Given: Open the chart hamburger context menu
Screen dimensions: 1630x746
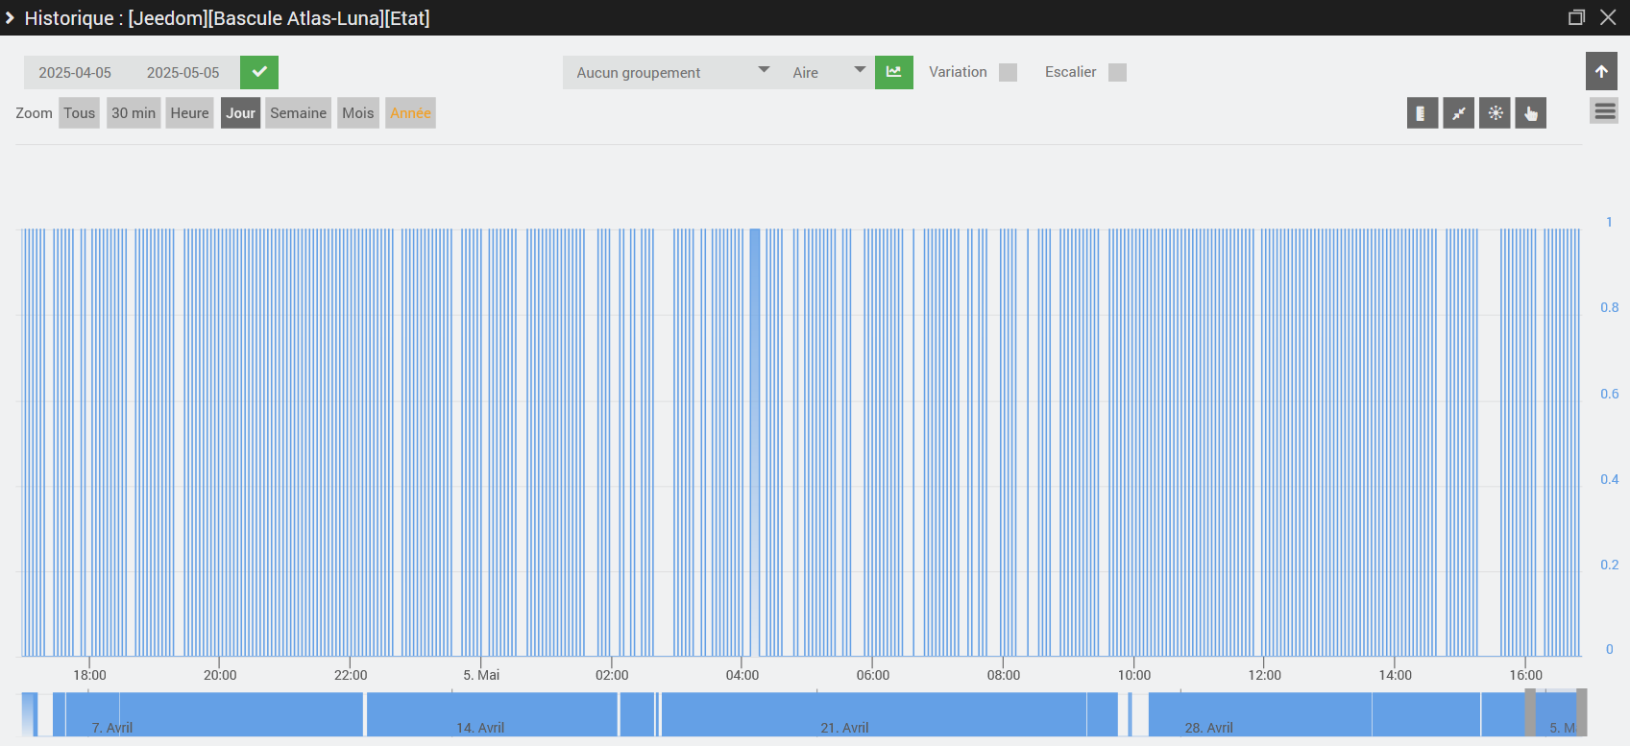Looking at the screenshot, I should click(x=1604, y=111).
